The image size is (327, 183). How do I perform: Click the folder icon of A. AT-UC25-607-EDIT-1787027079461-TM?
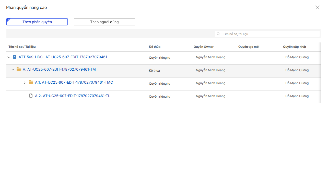pyautogui.click(x=19, y=69)
